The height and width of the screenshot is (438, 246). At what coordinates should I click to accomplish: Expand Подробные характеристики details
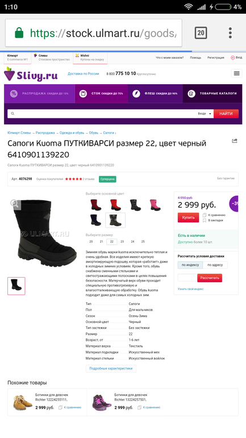tap(111, 369)
